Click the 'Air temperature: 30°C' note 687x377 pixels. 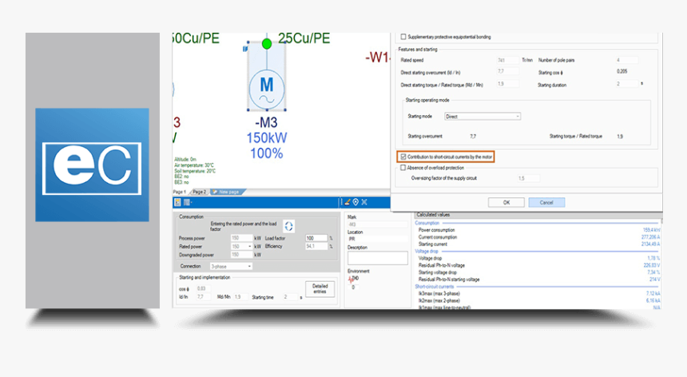point(194,165)
